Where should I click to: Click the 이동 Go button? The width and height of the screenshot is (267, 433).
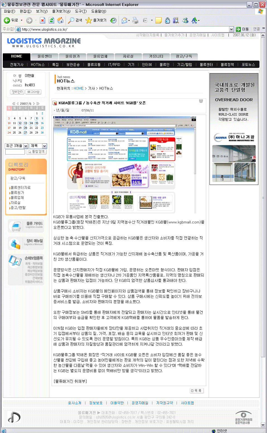point(242,29)
